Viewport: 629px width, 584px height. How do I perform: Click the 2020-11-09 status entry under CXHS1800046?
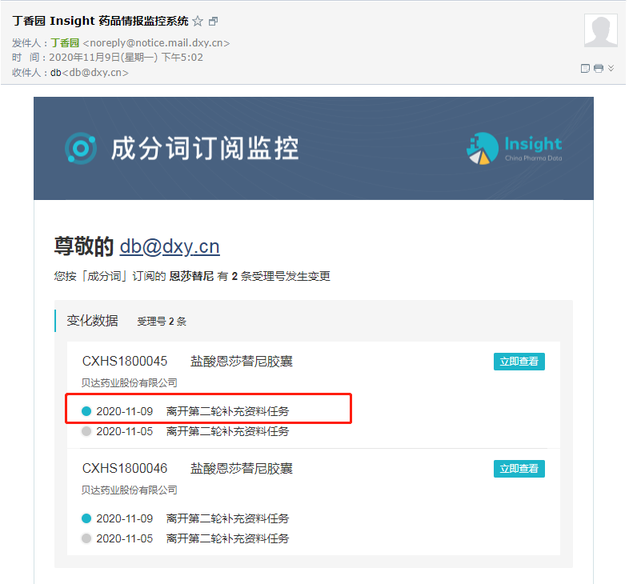[x=186, y=518]
